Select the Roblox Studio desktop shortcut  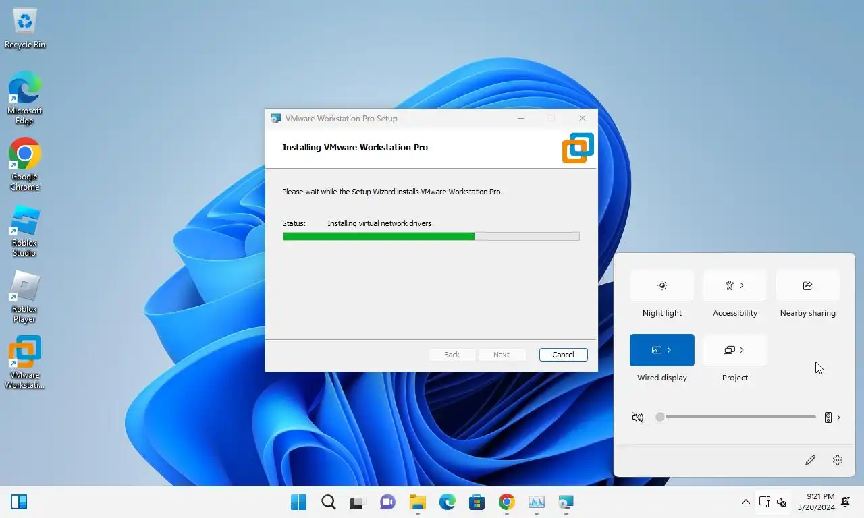pyautogui.click(x=24, y=230)
